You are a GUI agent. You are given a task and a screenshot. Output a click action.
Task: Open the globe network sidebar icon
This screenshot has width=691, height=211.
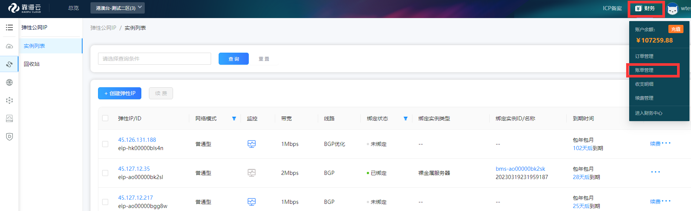click(x=9, y=82)
